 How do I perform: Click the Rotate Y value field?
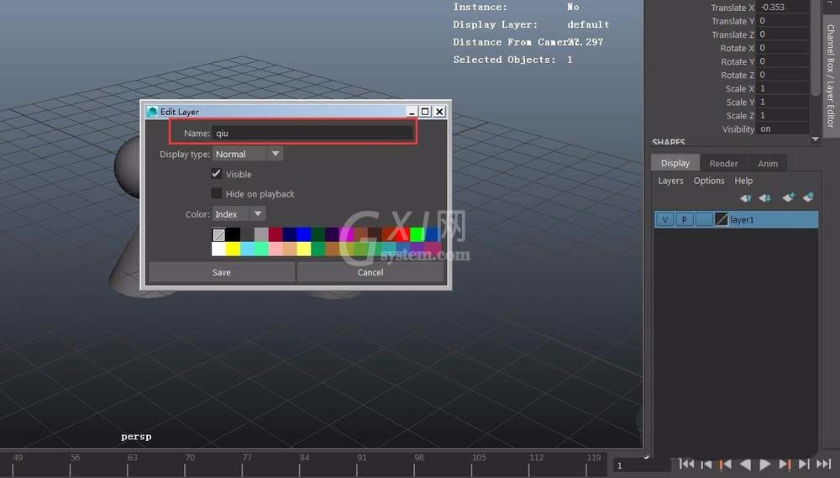coord(783,61)
